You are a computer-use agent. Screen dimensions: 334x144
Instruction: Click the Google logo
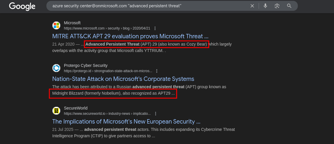[22, 6]
